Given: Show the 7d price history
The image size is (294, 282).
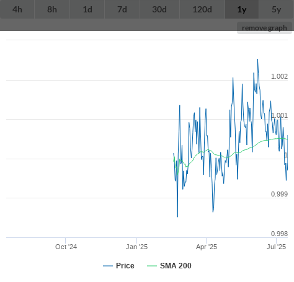Looking at the screenshot, I should [122, 9].
